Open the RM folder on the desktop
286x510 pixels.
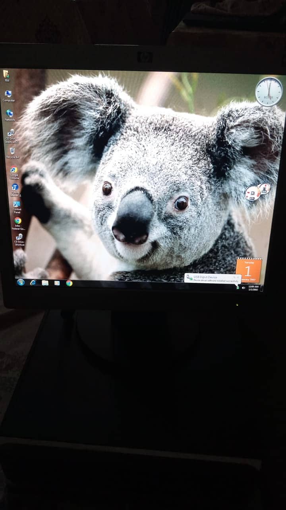pyautogui.click(x=6, y=76)
